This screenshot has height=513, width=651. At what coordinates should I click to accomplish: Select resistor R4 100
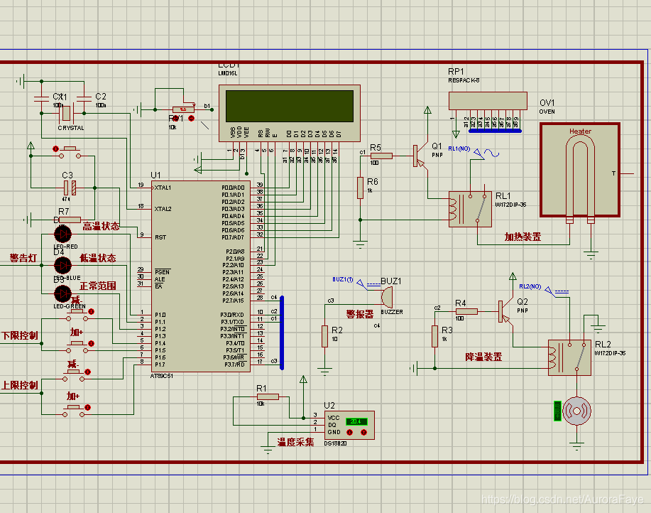466,311
